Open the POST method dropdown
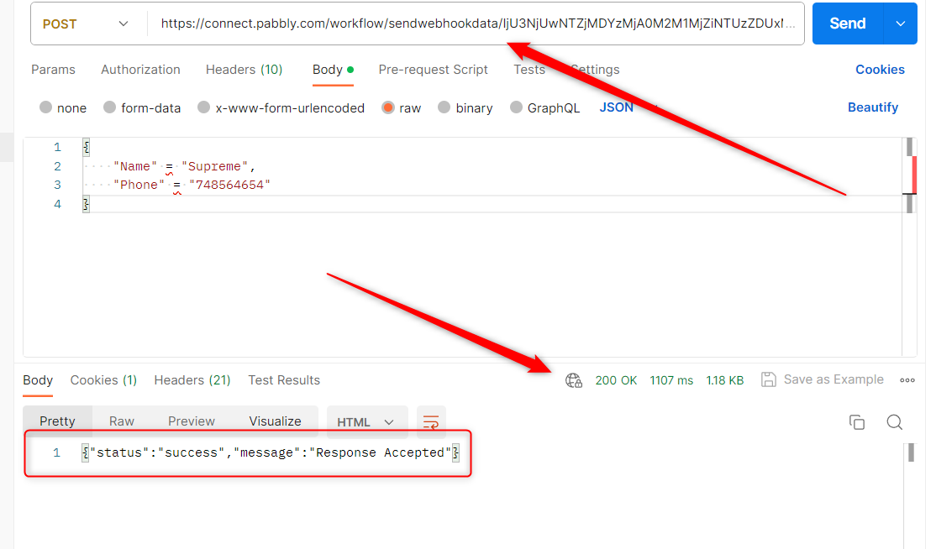The image size is (936, 549). pos(86,24)
